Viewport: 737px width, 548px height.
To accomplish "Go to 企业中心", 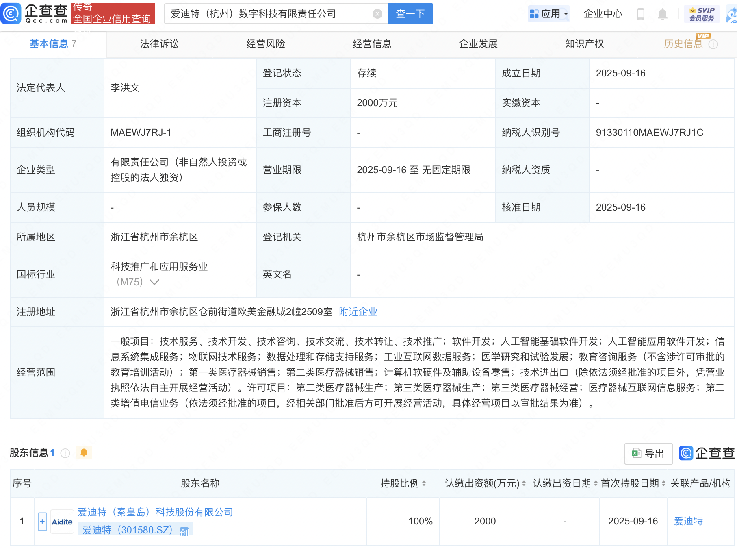I will (603, 14).
